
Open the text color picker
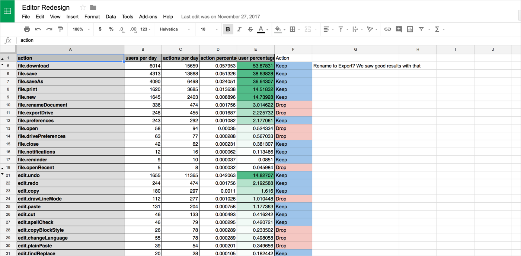pyautogui.click(x=262, y=29)
